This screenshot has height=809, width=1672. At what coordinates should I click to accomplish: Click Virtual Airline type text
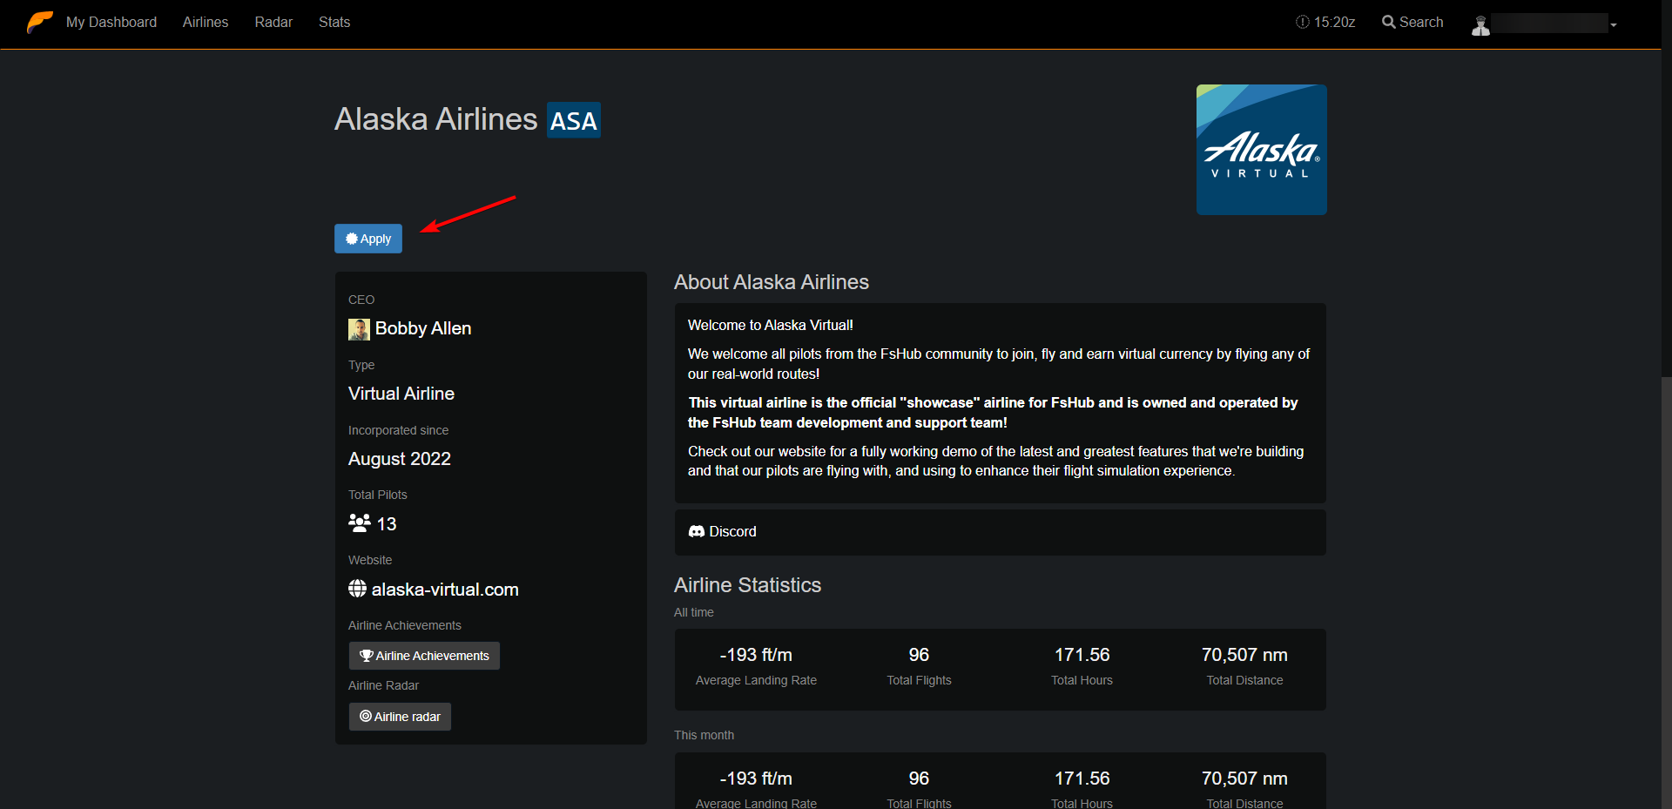click(x=401, y=394)
